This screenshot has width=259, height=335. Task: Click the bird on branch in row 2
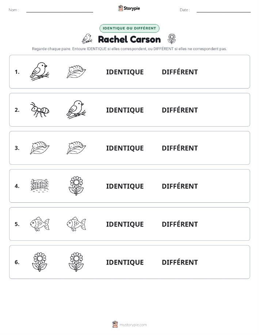tap(76, 110)
